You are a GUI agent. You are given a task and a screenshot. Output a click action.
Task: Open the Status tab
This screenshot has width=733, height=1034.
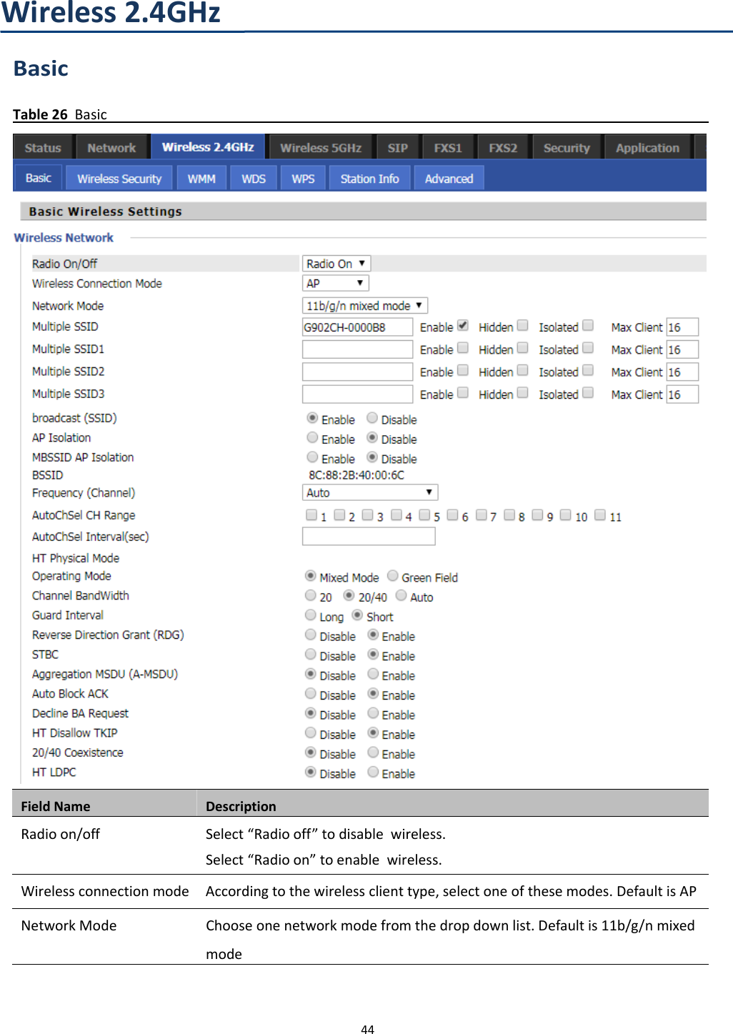(42, 146)
